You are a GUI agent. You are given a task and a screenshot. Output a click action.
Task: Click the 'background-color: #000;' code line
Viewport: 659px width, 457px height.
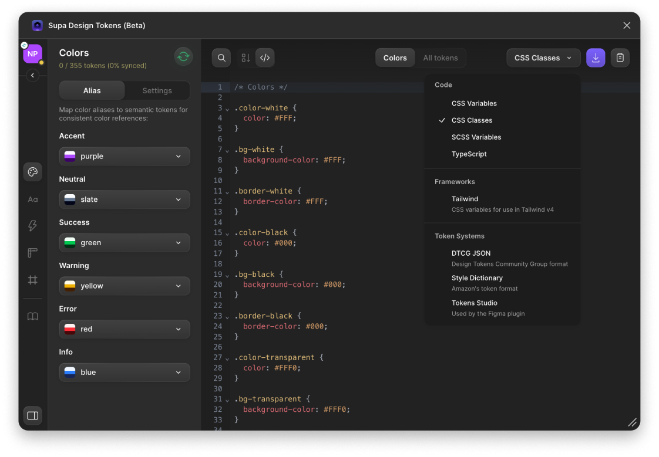tap(294, 285)
